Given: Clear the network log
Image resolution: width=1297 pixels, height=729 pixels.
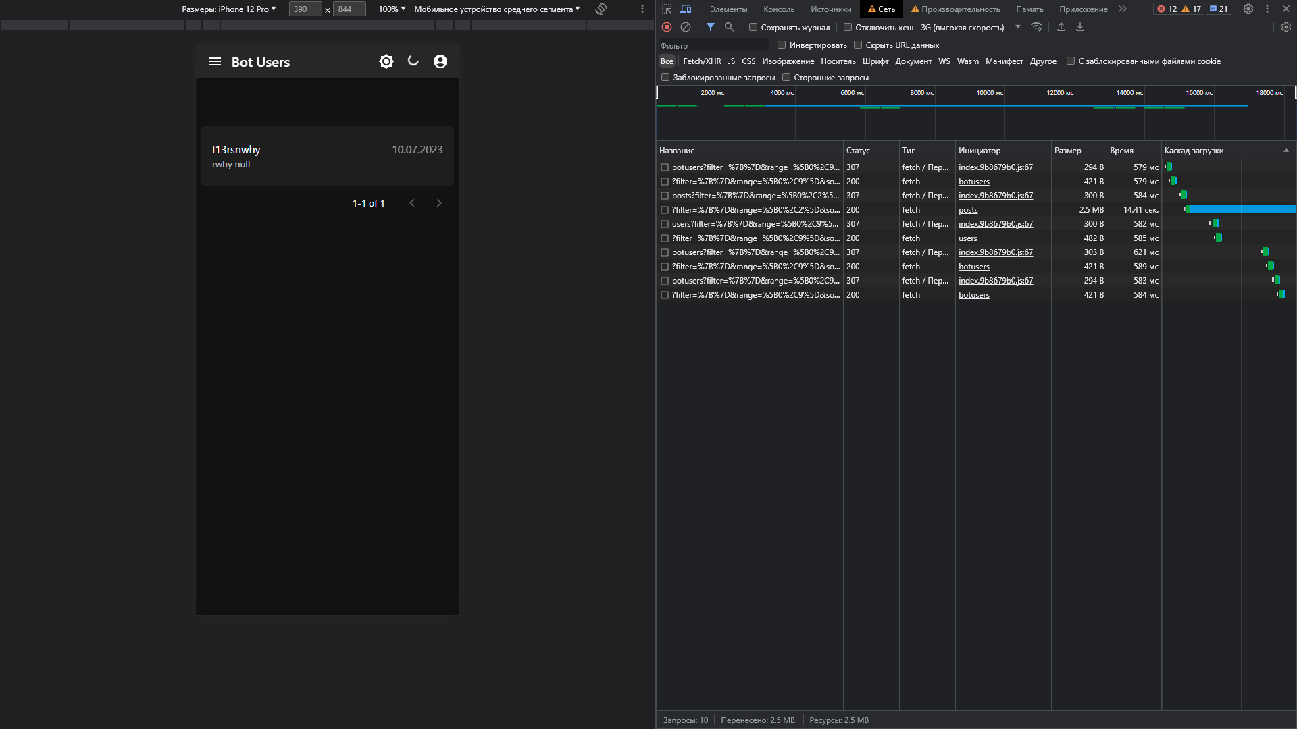Looking at the screenshot, I should coord(686,27).
